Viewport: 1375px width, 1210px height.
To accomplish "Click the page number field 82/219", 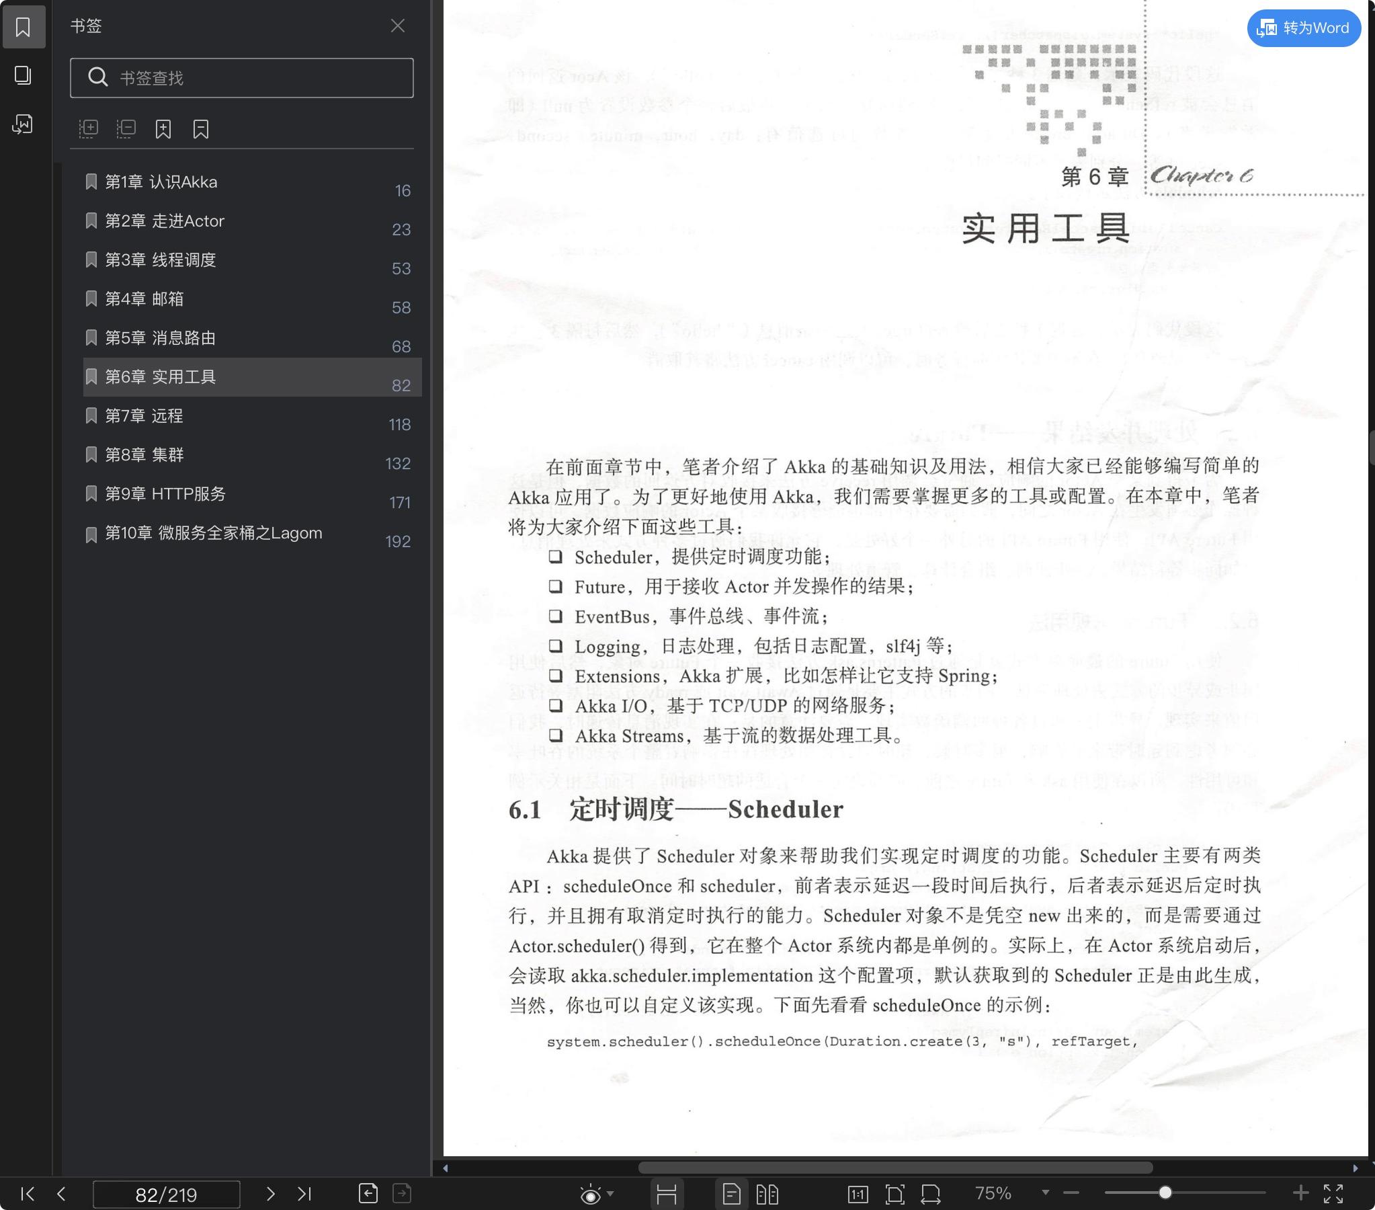I will [166, 1195].
